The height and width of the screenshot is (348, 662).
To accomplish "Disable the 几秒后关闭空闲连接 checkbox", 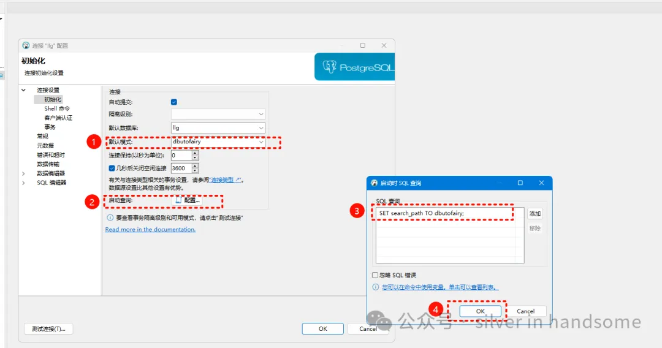I will coord(112,168).
